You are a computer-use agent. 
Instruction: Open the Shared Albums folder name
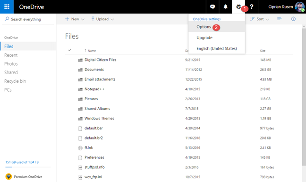tap(97, 109)
